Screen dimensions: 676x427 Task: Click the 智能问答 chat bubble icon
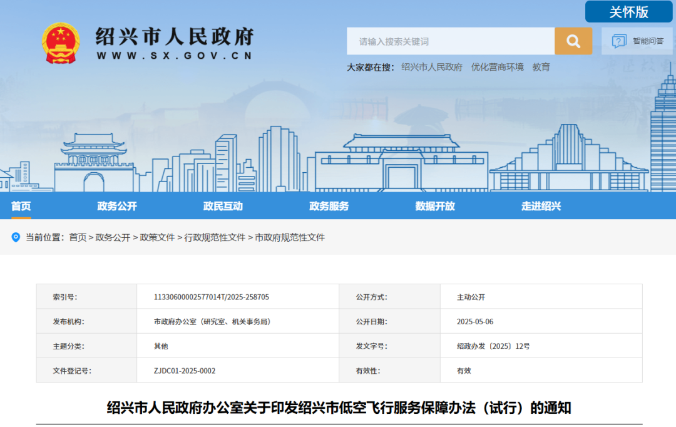tap(618, 41)
